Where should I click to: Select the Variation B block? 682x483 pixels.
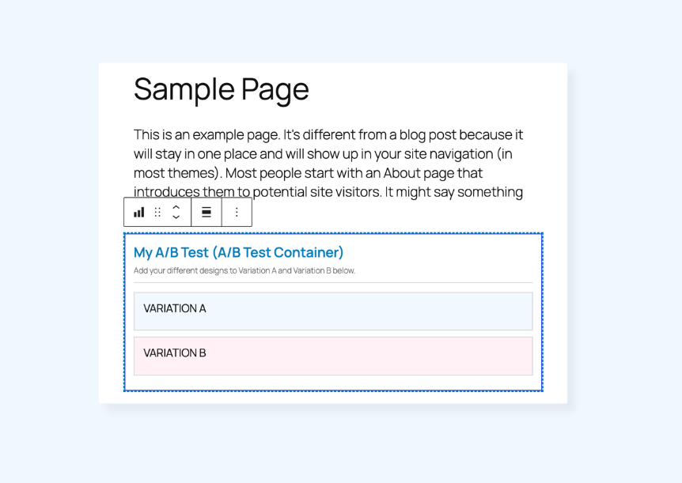333,356
